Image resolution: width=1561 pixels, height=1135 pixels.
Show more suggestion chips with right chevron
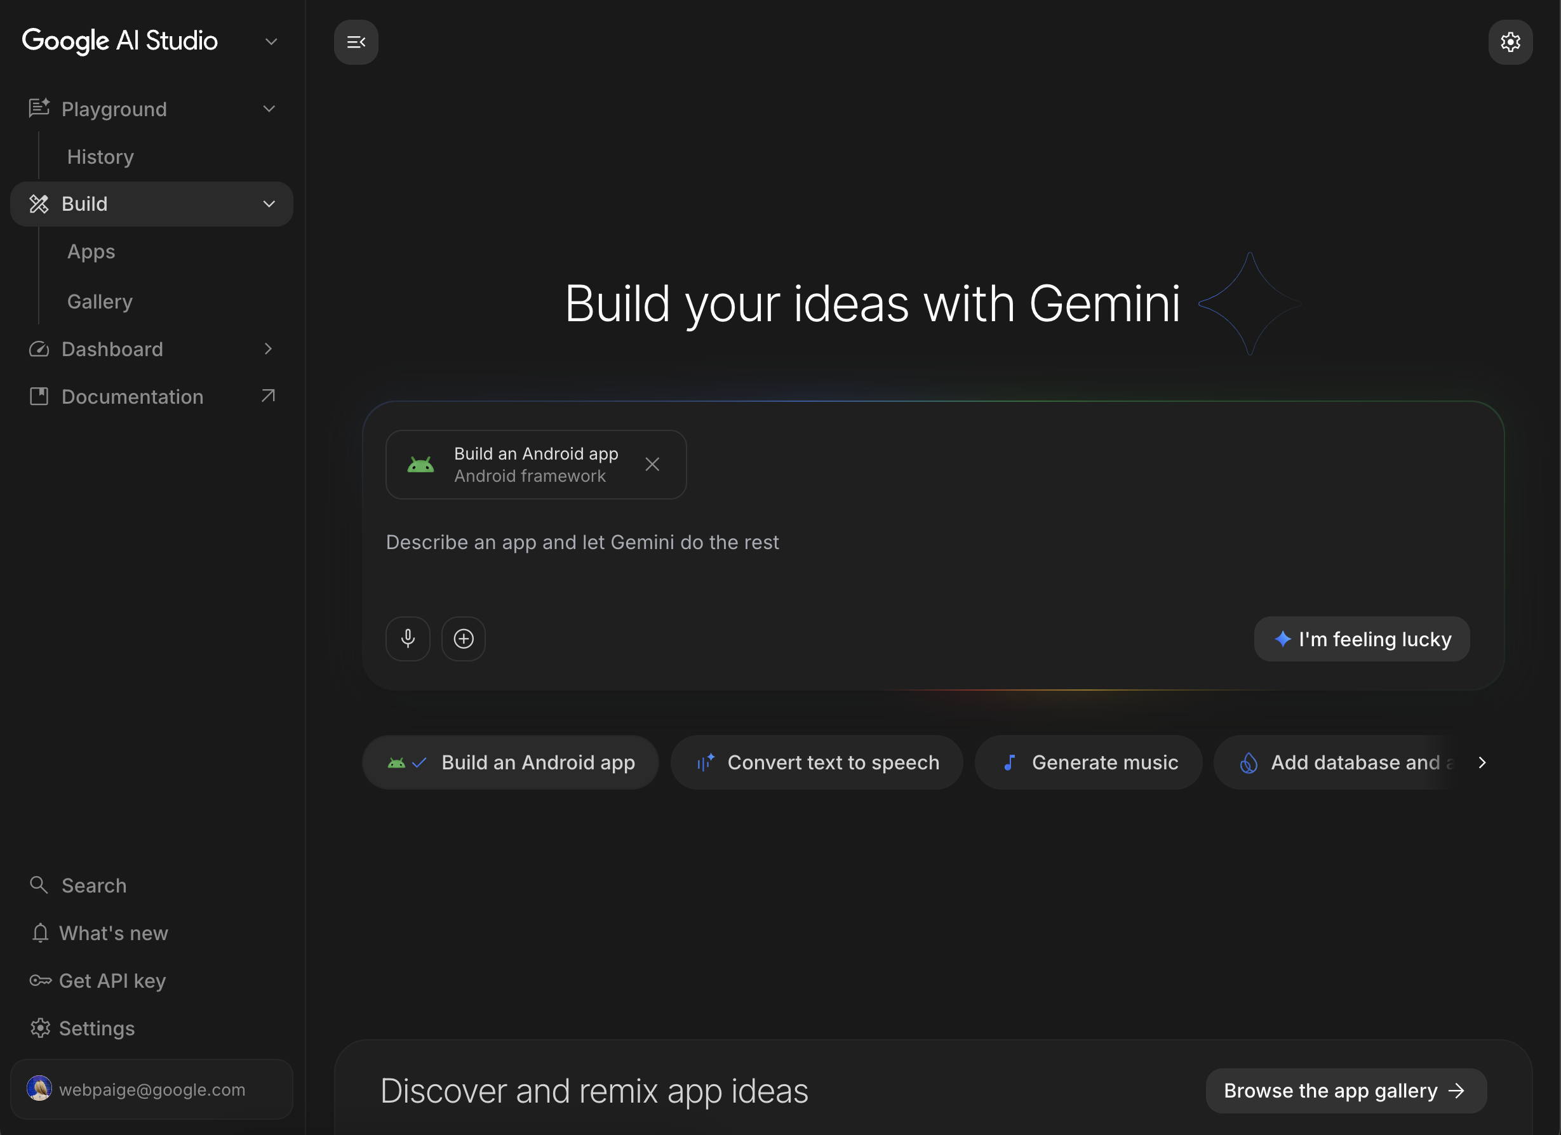[1482, 762]
